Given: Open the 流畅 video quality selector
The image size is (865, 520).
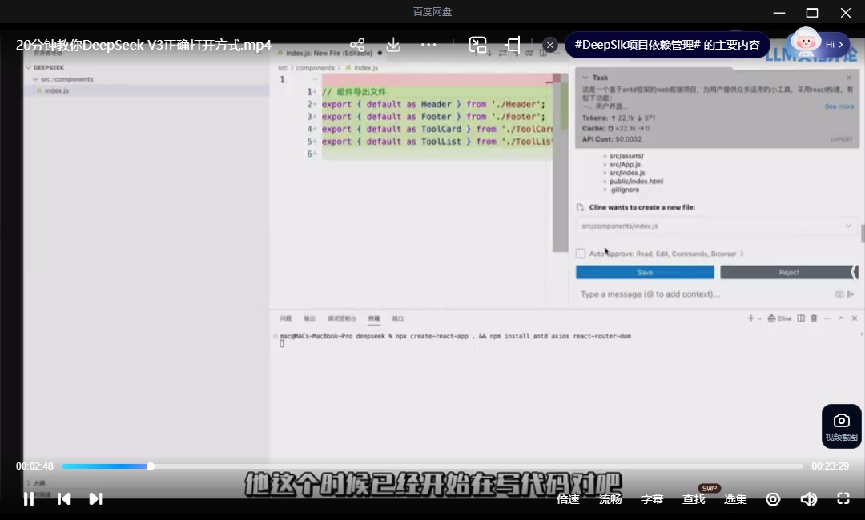Looking at the screenshot, I should (x=610, y=499).
